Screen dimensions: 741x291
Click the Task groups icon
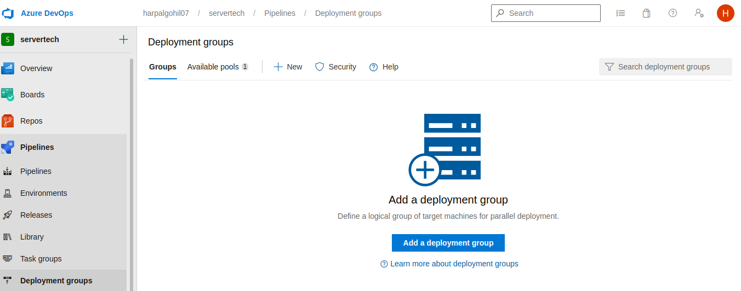[x=8, y=259]
